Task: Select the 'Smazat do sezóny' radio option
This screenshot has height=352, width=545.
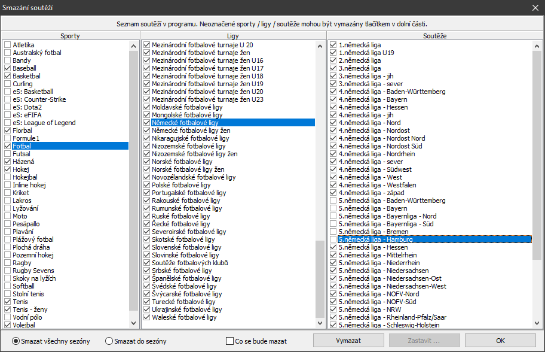Action: (x=109, y=341)
